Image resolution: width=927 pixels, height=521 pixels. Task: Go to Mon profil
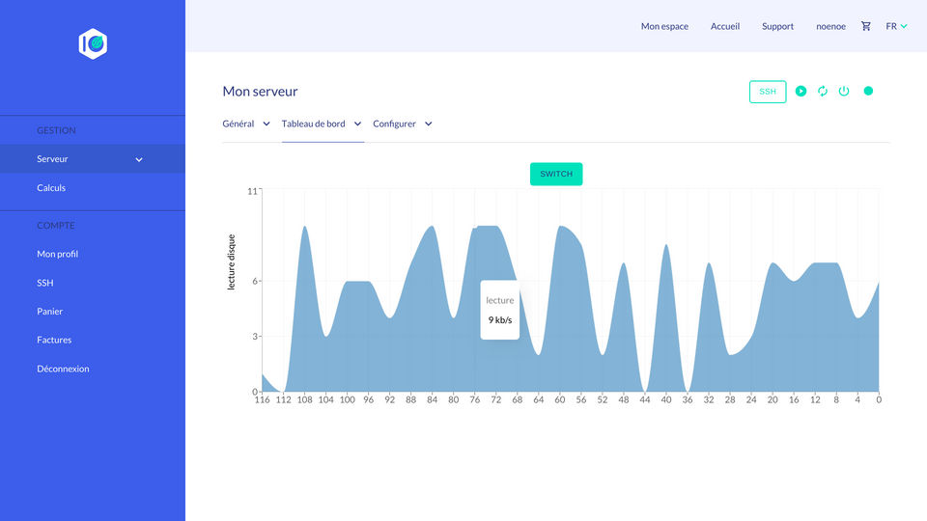[x=57, y=254]
